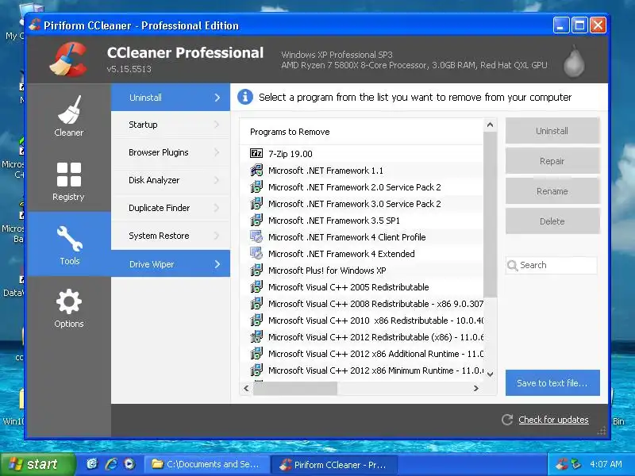Click the 7-Zip 19.00 program icon

(256, 153)
